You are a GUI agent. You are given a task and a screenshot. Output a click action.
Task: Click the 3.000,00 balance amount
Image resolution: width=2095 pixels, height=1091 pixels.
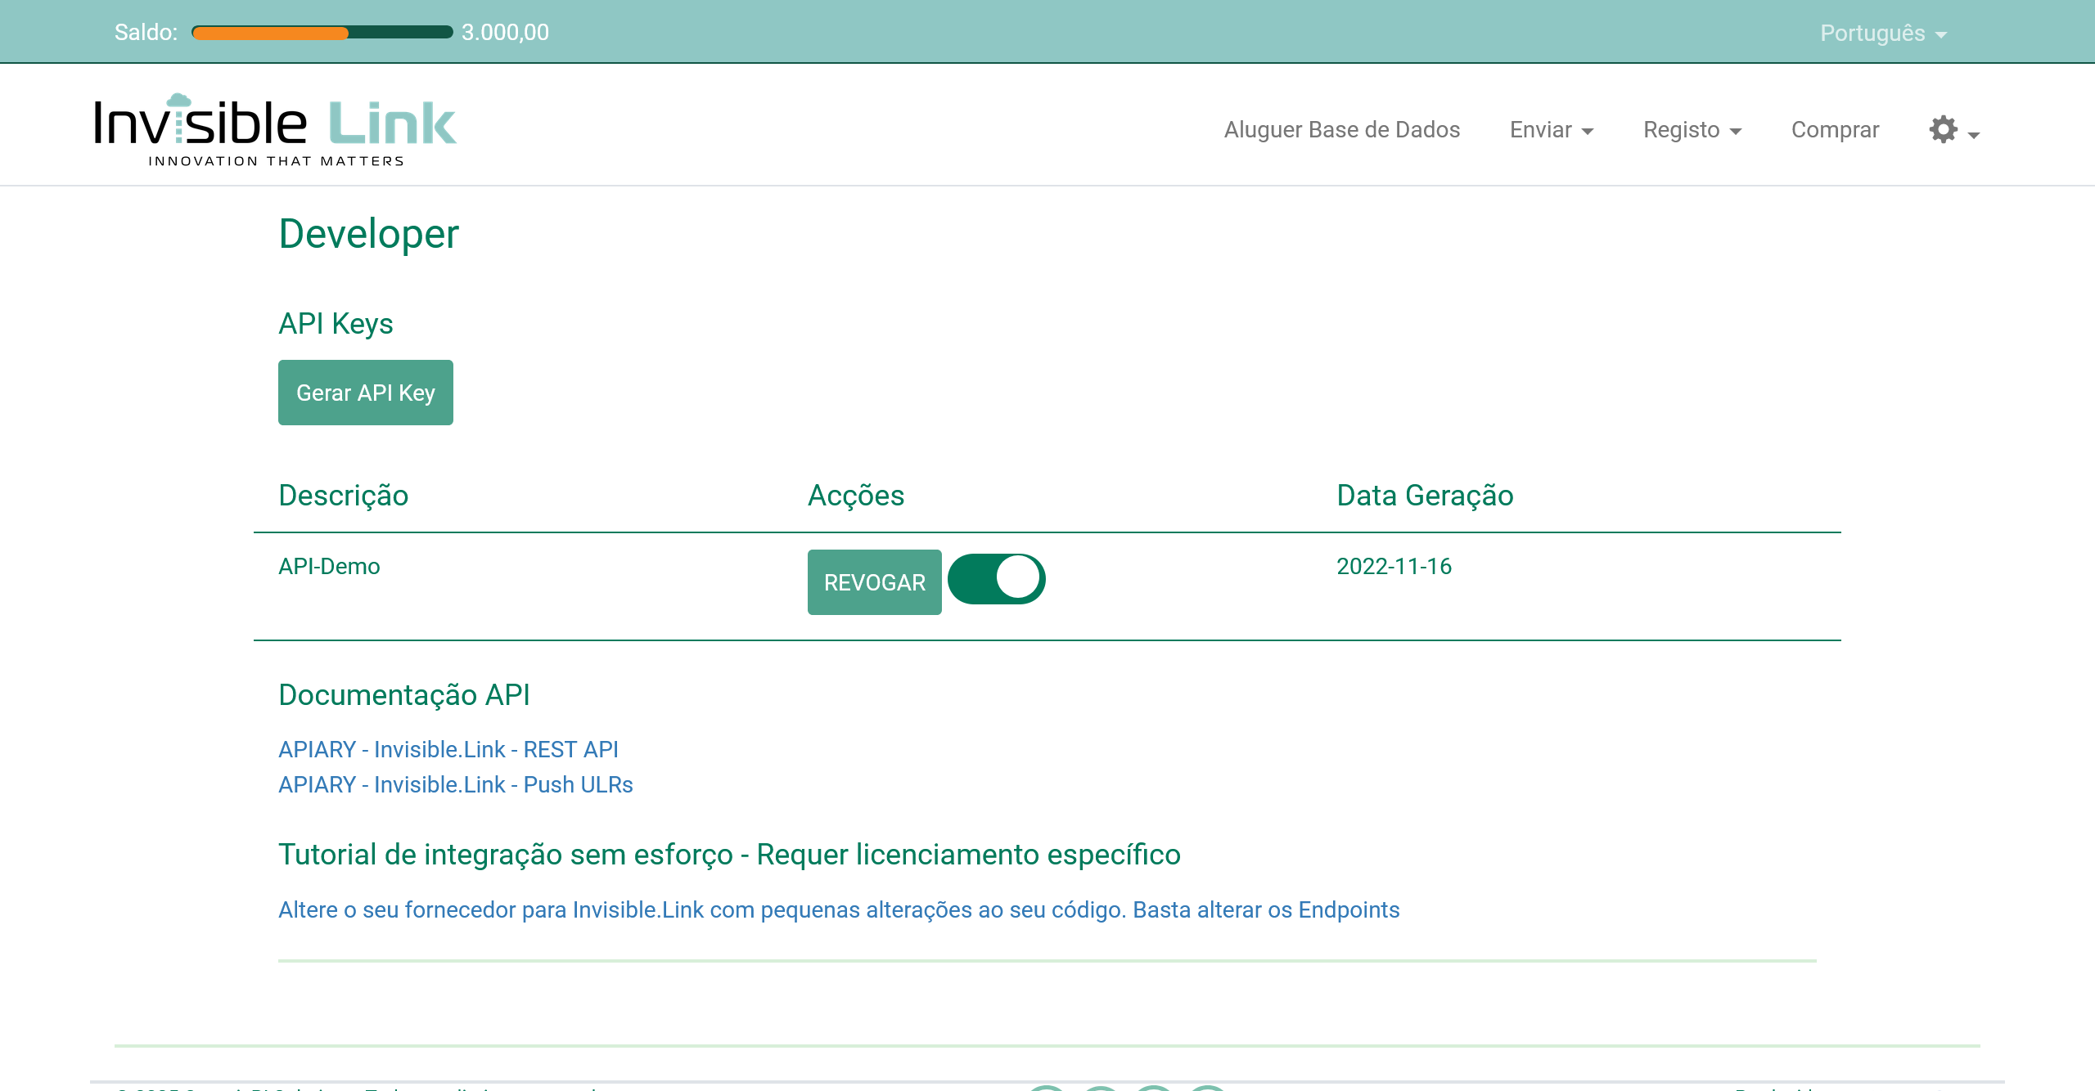505,33
